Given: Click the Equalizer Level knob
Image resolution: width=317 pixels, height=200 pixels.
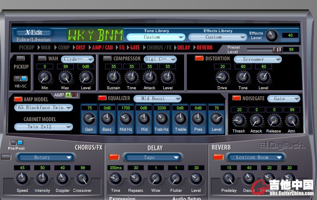Looking at the screenshot, I should [217, 119].
